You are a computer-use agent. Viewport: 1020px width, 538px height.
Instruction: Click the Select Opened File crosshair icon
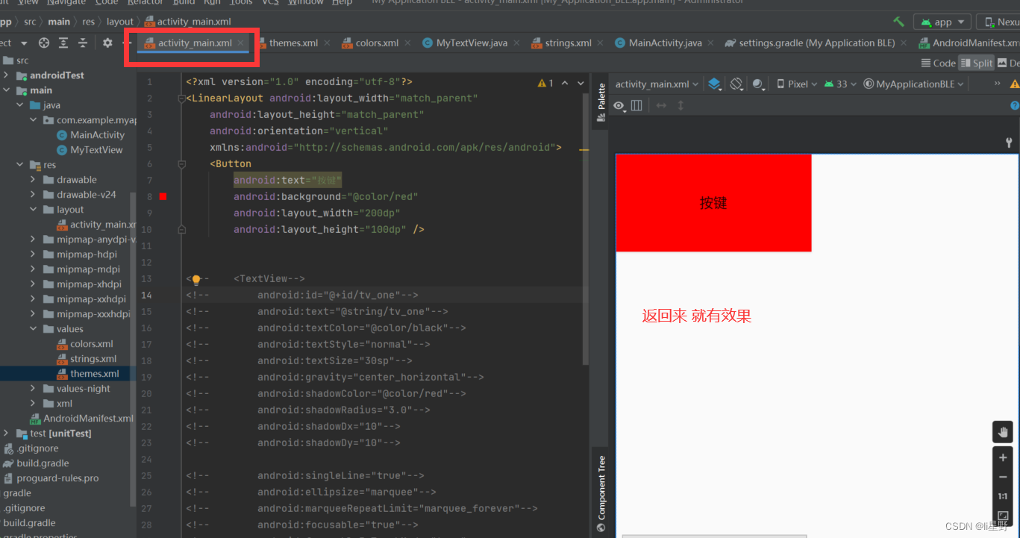coord(44,43)
